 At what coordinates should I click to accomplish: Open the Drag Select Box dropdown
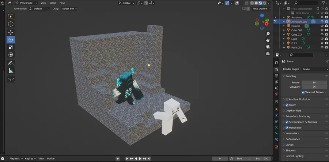tap(69, 9)
